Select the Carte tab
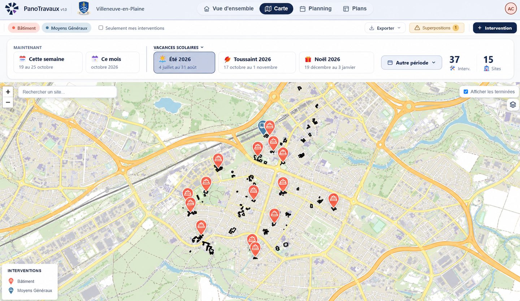This screenshot has width=520, height=301. pos(276,9)
